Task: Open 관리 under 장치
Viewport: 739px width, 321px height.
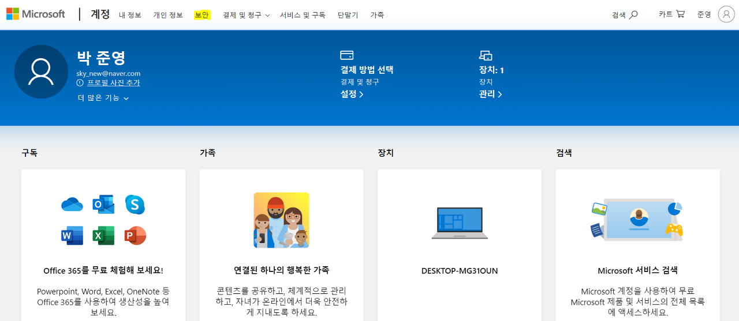Action: pos(490,94)
